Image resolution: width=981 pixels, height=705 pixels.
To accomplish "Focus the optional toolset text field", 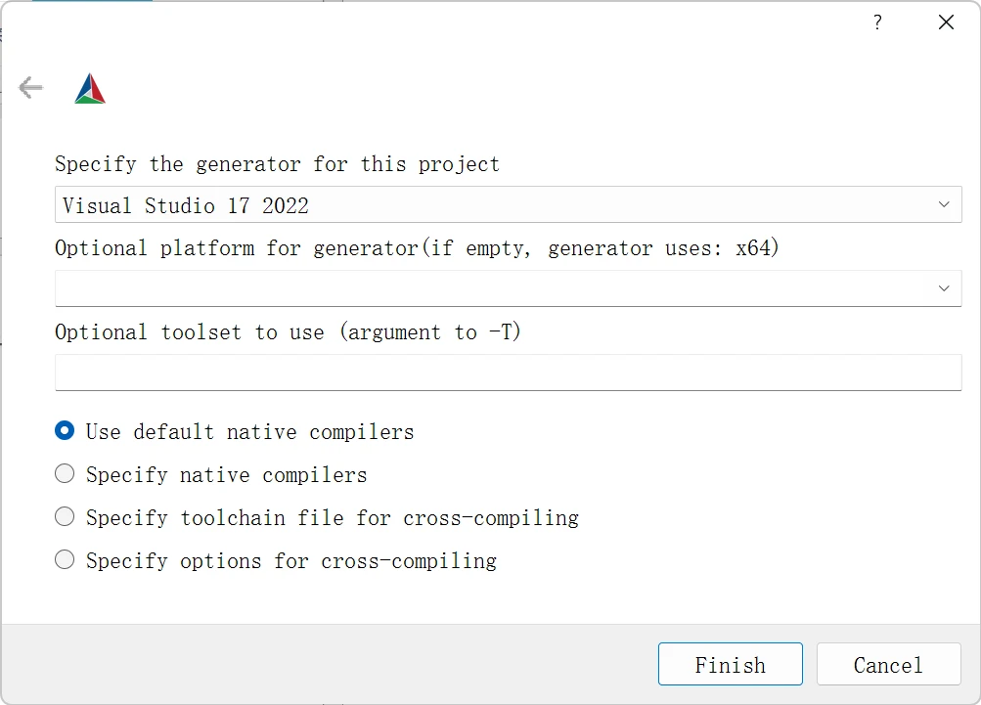I will [x=508, y=373].
